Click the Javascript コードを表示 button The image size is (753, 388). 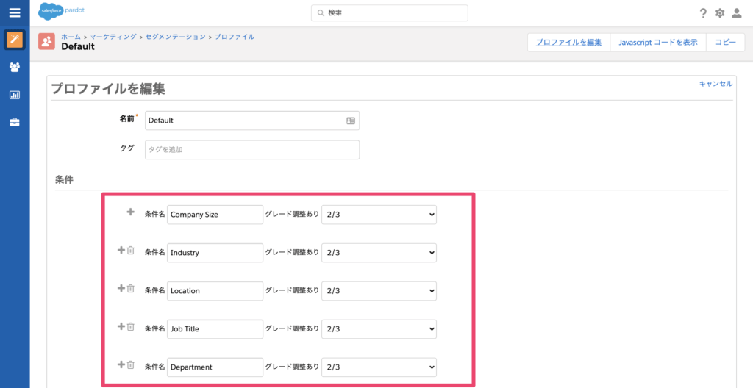click(658, 43)
